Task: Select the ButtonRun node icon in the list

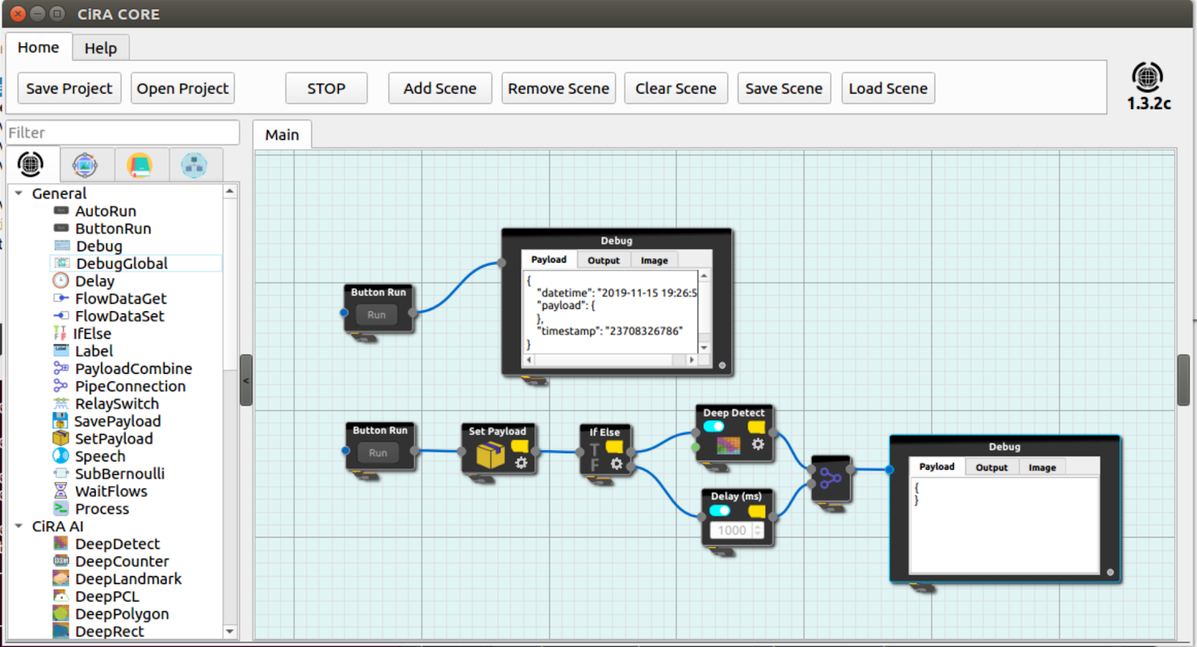Action: (x=61, y=228)
